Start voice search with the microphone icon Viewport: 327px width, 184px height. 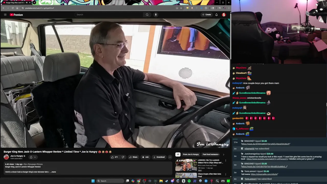156,15
